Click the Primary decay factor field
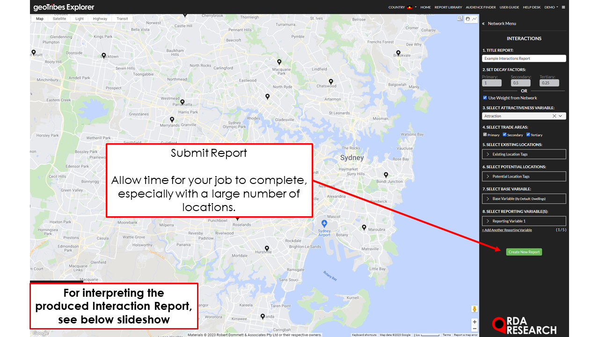599x337 pixels. (492, 83)
